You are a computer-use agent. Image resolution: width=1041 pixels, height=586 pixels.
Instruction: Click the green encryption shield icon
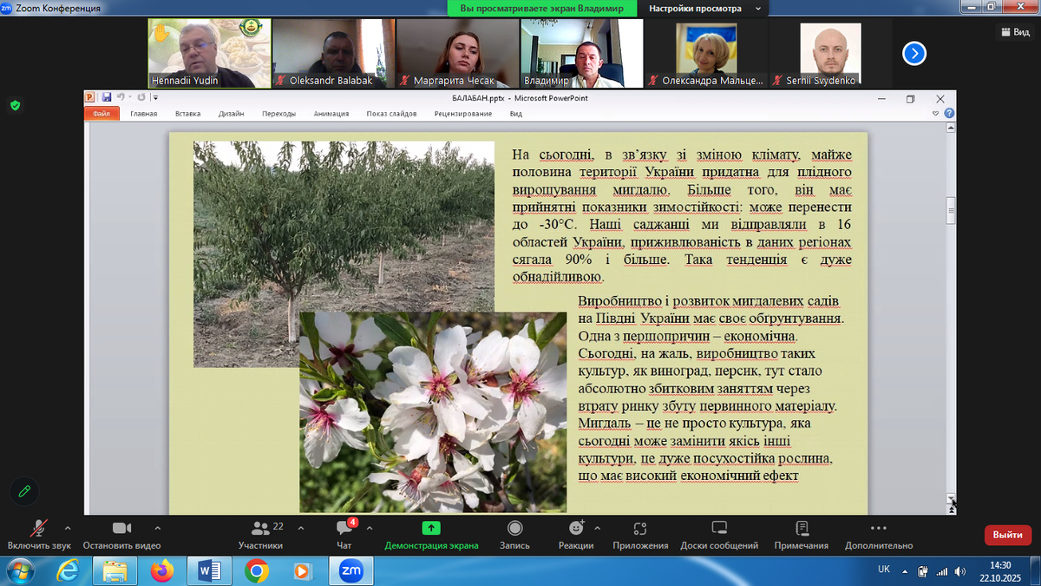[x=15, y=106]
